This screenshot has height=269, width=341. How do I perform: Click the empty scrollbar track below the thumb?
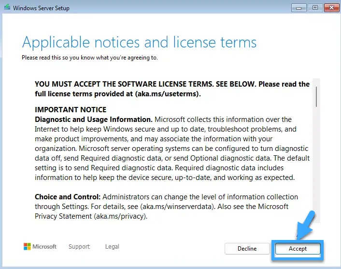point(316,169)
